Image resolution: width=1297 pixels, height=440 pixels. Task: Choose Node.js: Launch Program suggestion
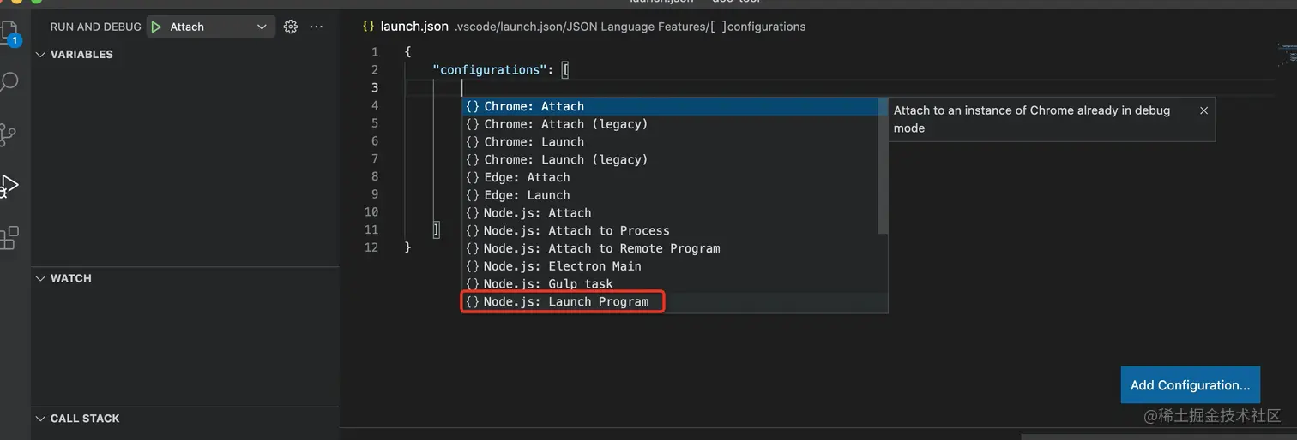click(x=675, y=301)
